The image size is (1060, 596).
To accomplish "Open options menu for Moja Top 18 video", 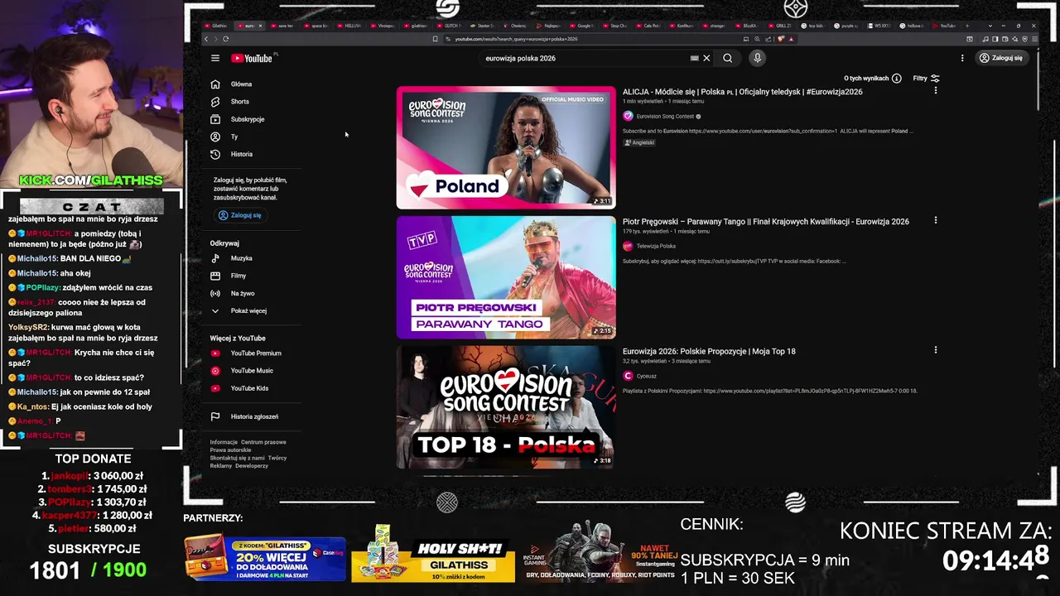I will click(x=936, y=350).
